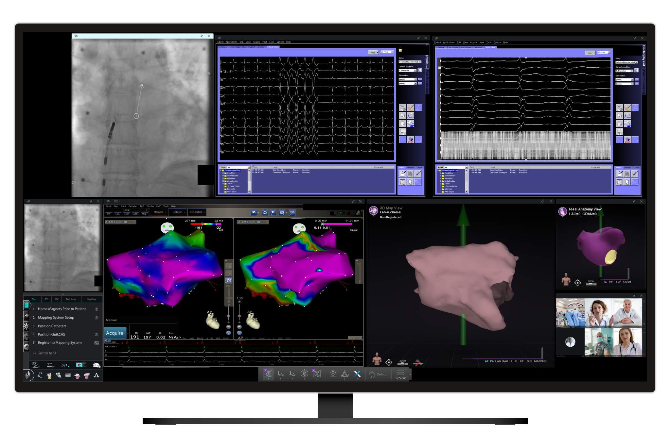Toggle hide icon on the lower-left fluoroscopy window
Viewport: 670px width, 447px height.
point(29,201)
